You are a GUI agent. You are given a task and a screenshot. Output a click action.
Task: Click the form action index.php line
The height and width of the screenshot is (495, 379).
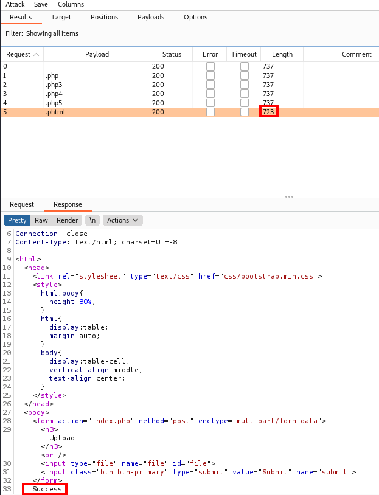click(x=179, y=421)
